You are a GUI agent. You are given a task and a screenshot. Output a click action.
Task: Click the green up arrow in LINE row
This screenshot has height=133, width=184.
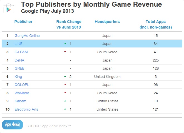[x=65, y=44]
